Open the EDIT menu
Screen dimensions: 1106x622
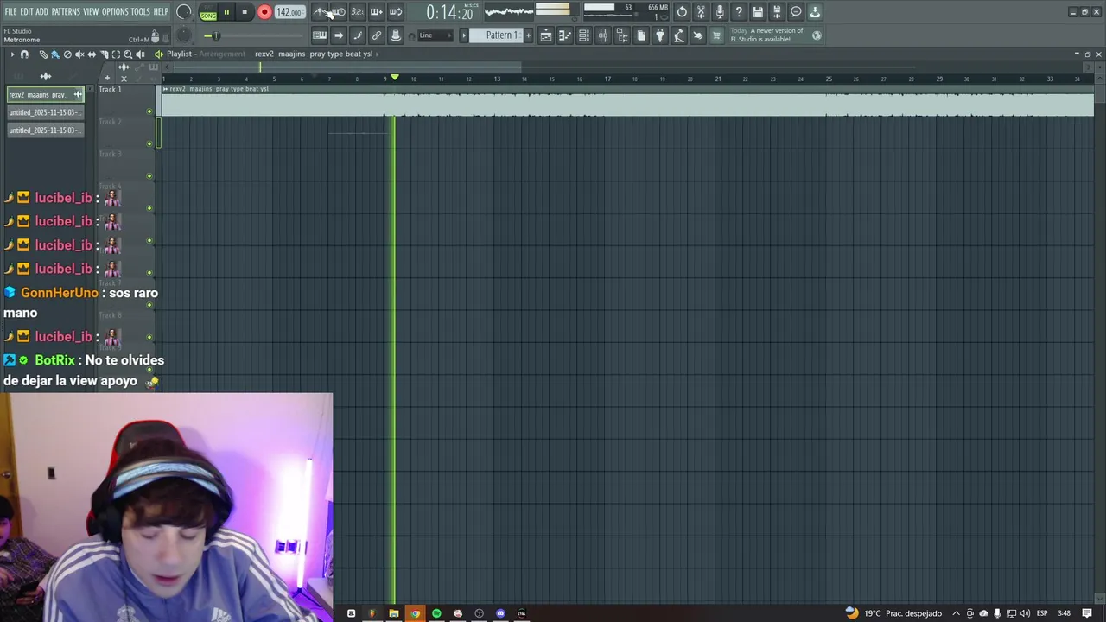click(27, 11)
